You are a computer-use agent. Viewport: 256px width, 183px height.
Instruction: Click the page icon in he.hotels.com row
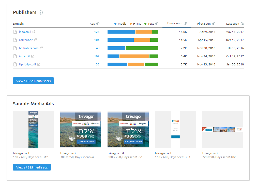[15, 48]
